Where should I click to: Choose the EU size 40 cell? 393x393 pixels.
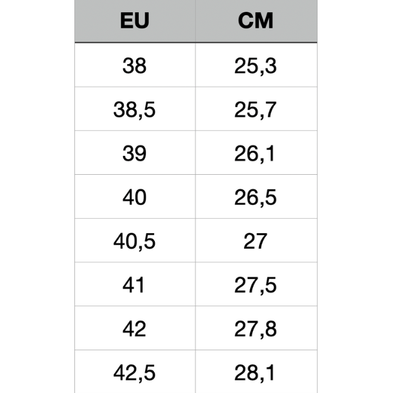[135, 197]
